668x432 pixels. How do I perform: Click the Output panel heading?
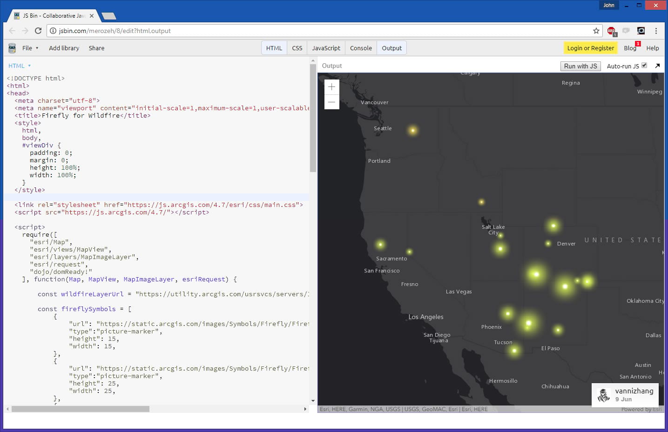coord(332,66)
